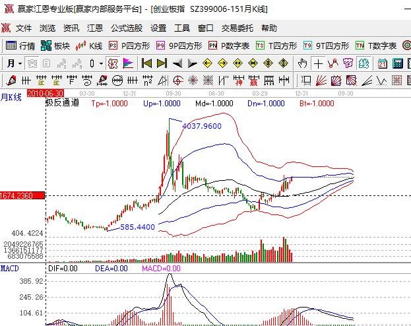
Task: Select the spiral lines tool
Action: (87, 81)
